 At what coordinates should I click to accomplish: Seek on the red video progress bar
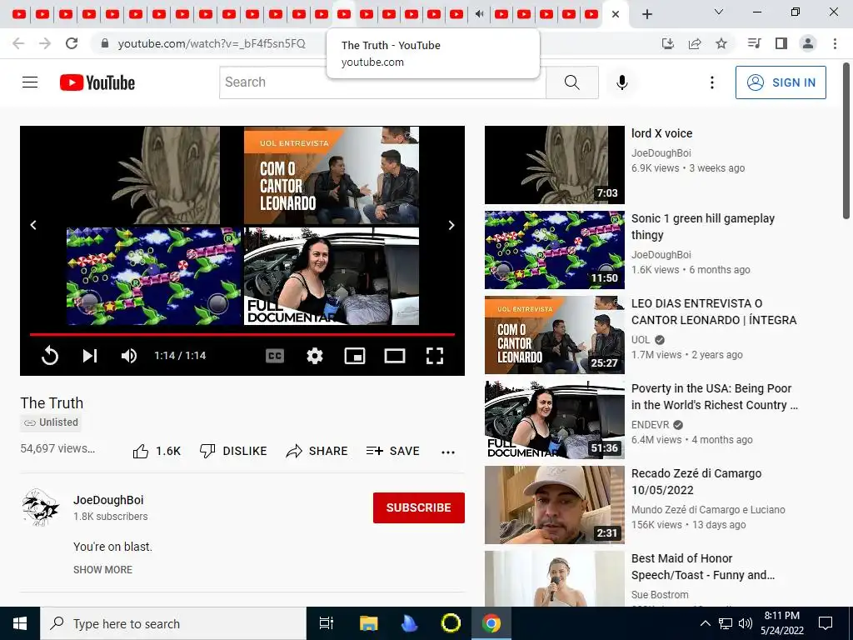pos(242,334)
